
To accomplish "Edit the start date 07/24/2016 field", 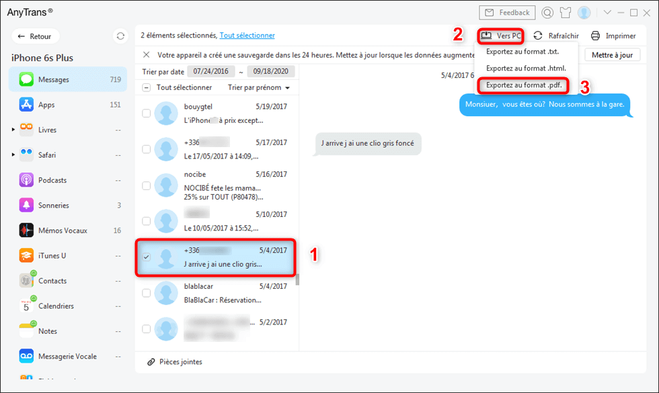I will click(x=211, y=71).
